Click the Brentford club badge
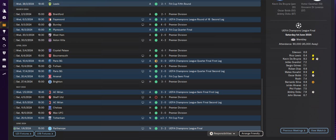The image size is (336, 140). click(50, 14)
